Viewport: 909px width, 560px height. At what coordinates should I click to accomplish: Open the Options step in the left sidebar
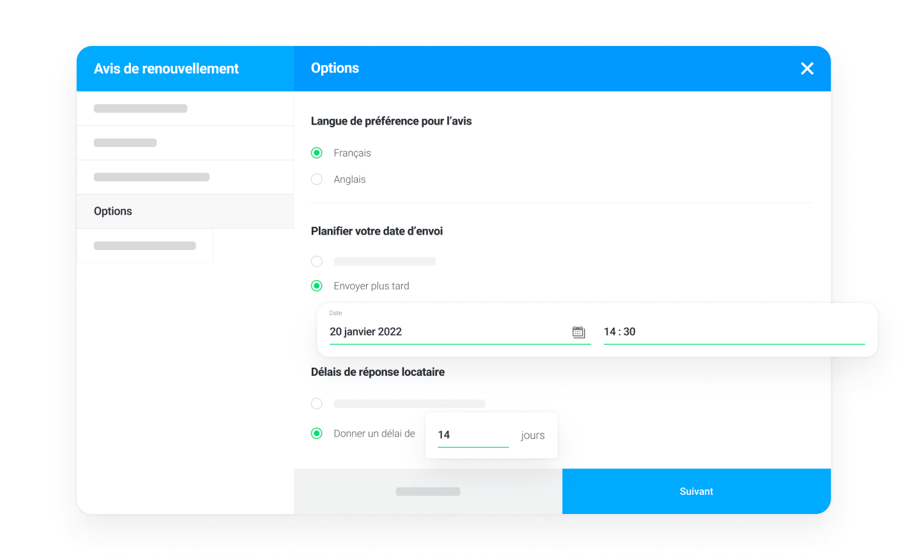pyautogui.click(x=112, y=211)
